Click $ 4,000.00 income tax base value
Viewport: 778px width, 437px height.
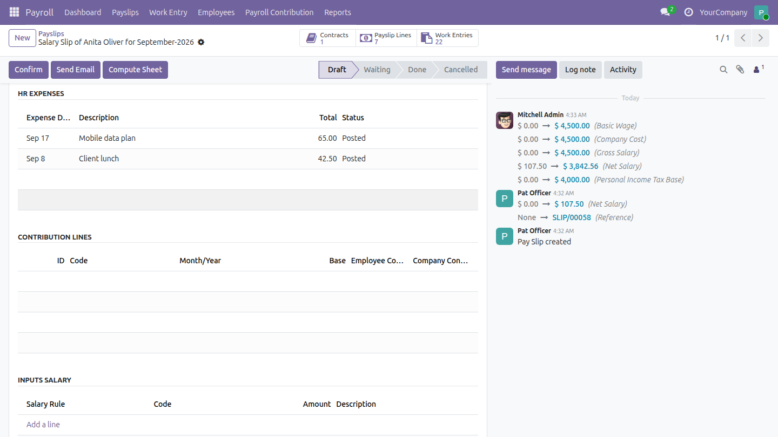coord(572,180)
